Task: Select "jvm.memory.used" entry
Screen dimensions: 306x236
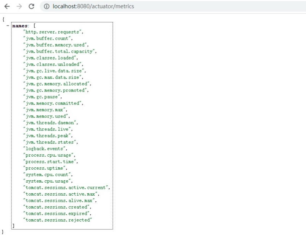Action: [x=45, y=116]
